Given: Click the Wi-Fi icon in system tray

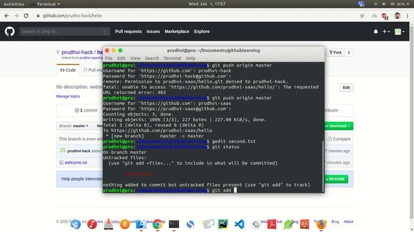Looking at the screenshot, I should coord(375,4).
